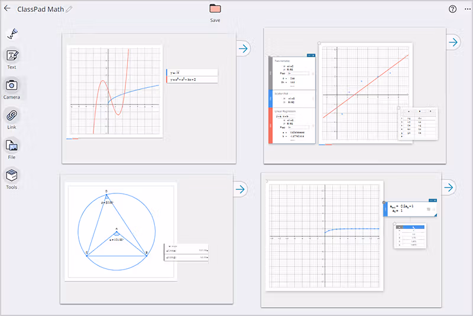473x316 pixels.
Task: Open the three-dot more options menu
Action: point(468,9)
